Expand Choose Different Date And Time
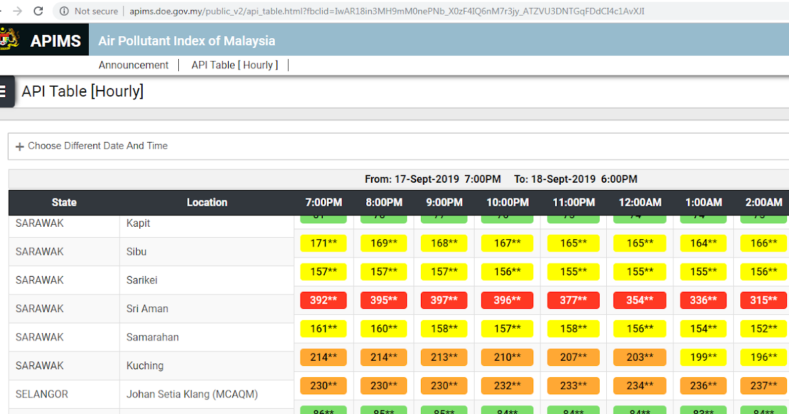The image size is (789, 414). 97,146
